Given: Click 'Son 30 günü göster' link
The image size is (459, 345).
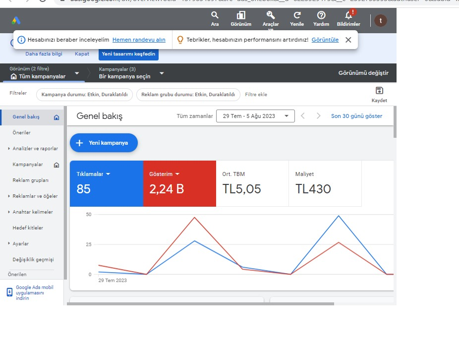Looking at the screenshot, I should (x=356, y=116).
